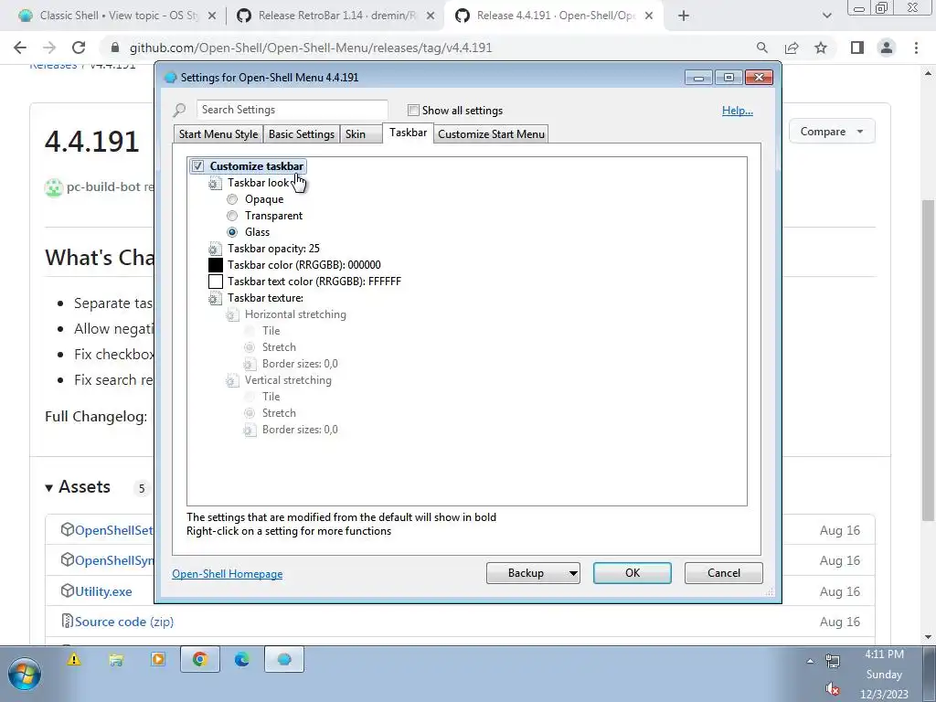Select the Glass taskbar look
This screenshot has width=936, height=702.
point(232,232)
